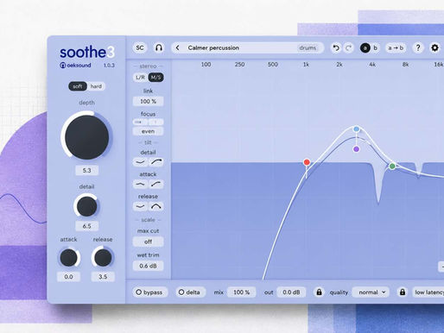
Task: Redo the last undone change
Action: [348, 47]
